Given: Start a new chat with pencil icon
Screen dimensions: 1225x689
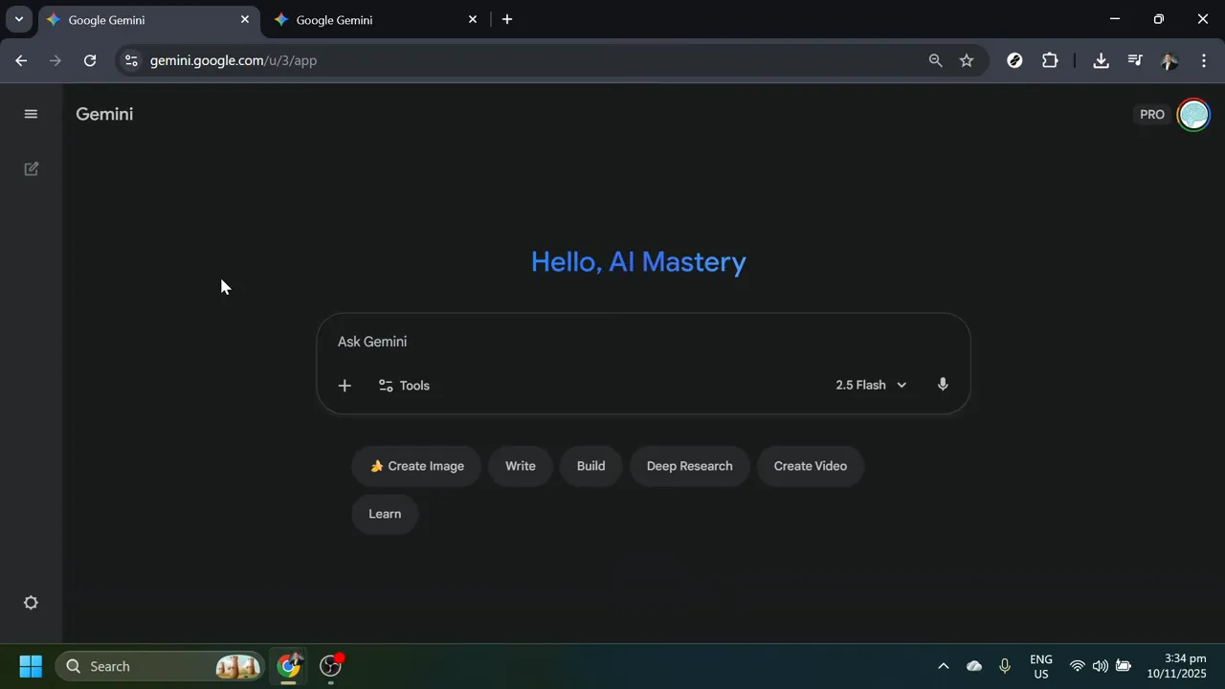Looking at the screenshot, I should tap(31, 169).
